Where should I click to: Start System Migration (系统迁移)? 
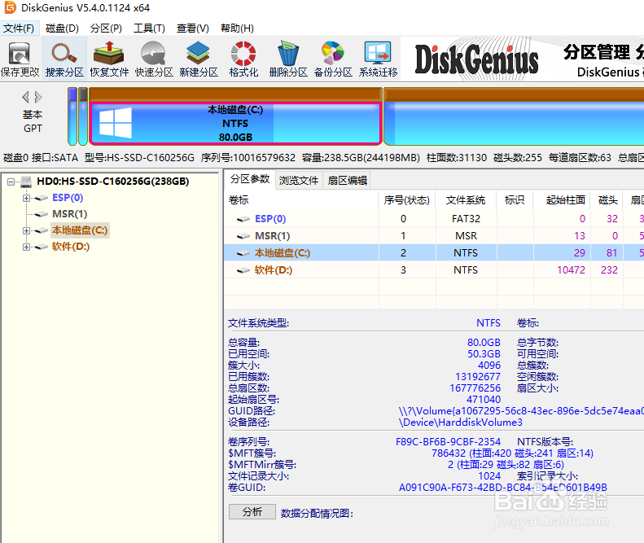pyautogui.click(x=378, y=59)
